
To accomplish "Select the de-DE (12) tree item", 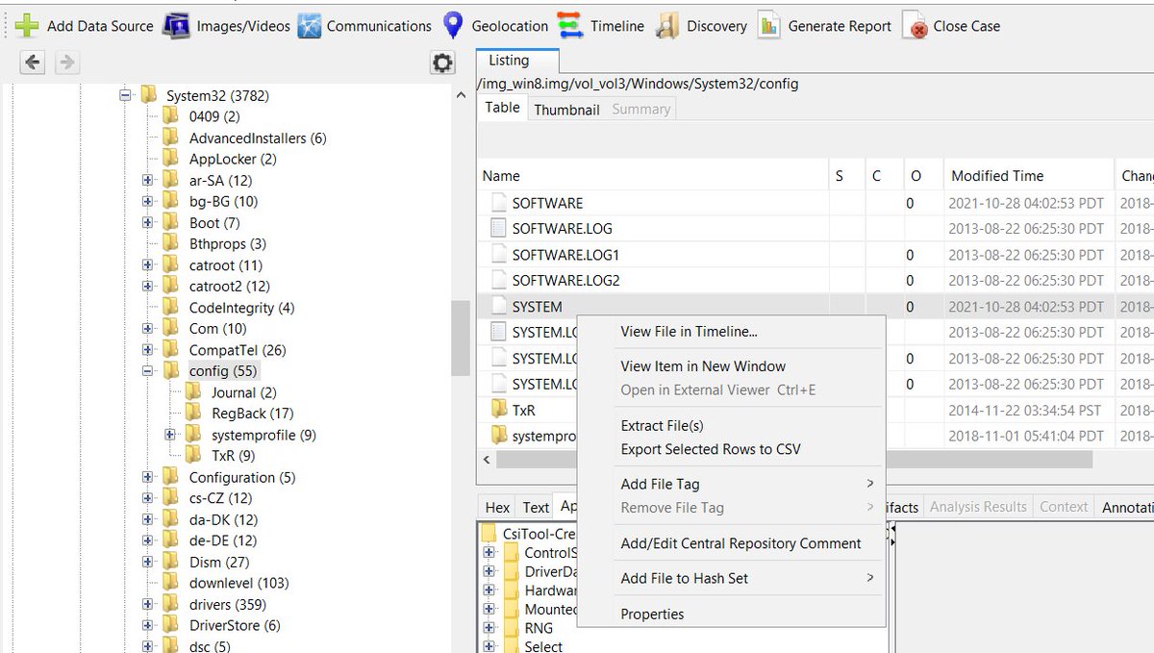I will pos(223,540).
